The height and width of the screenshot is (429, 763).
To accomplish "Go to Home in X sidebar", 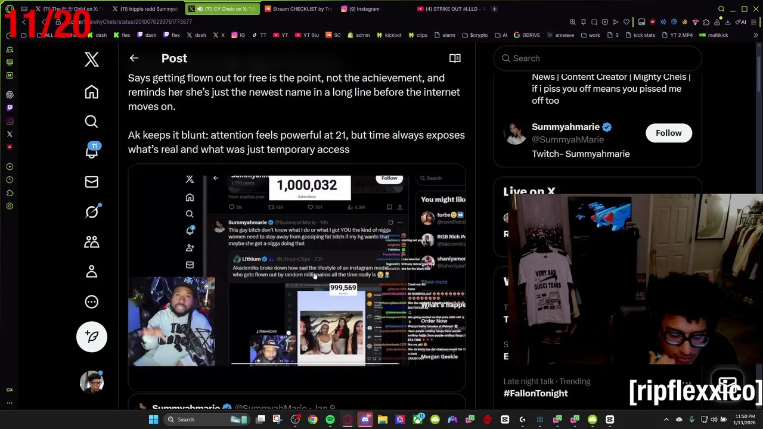I will [91, 92].
